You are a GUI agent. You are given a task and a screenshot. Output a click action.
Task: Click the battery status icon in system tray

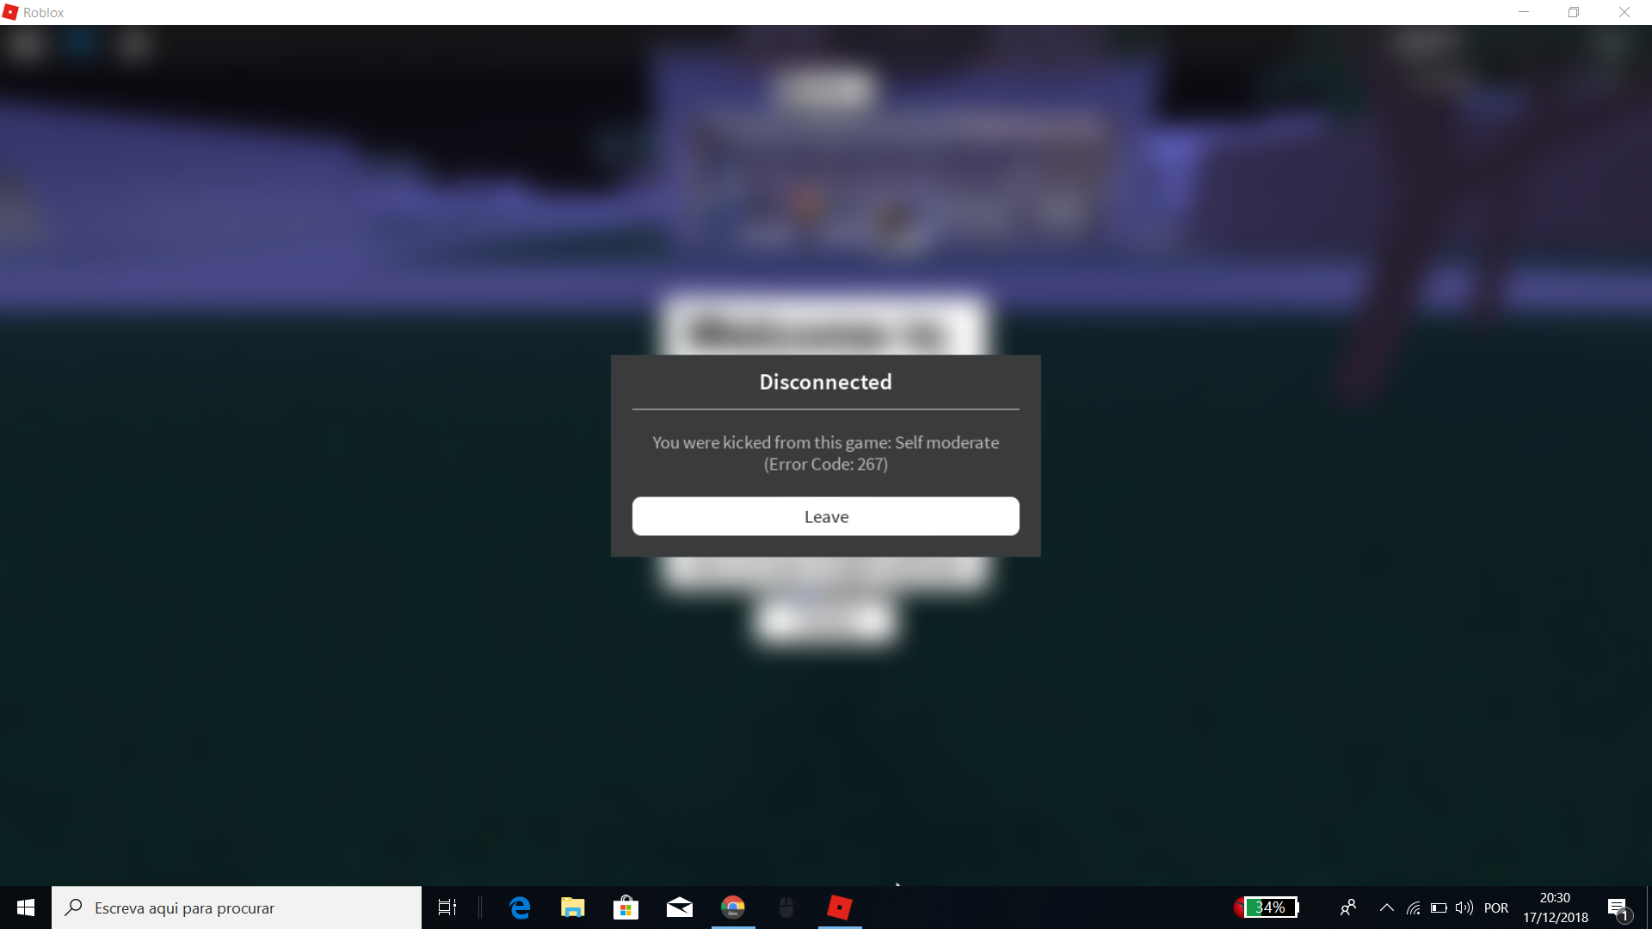[x=1265, y=907]
